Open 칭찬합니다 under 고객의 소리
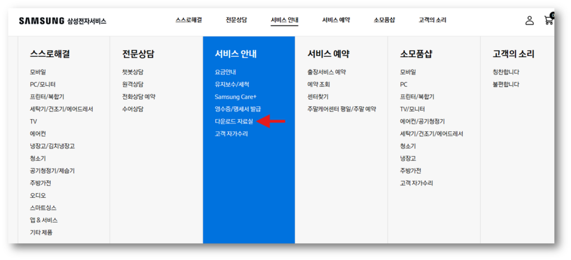The width and height of the screenshot is (571, 260). pyautogui.click(x=506, y=72)
